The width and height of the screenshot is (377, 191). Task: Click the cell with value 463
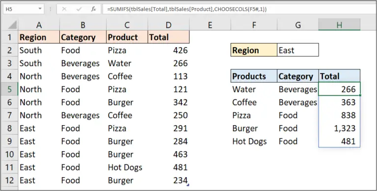coord(168,154)
